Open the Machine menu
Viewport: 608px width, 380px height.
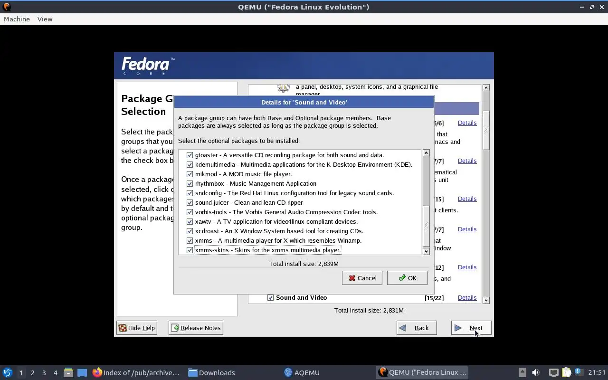click(x=17, y=19)
